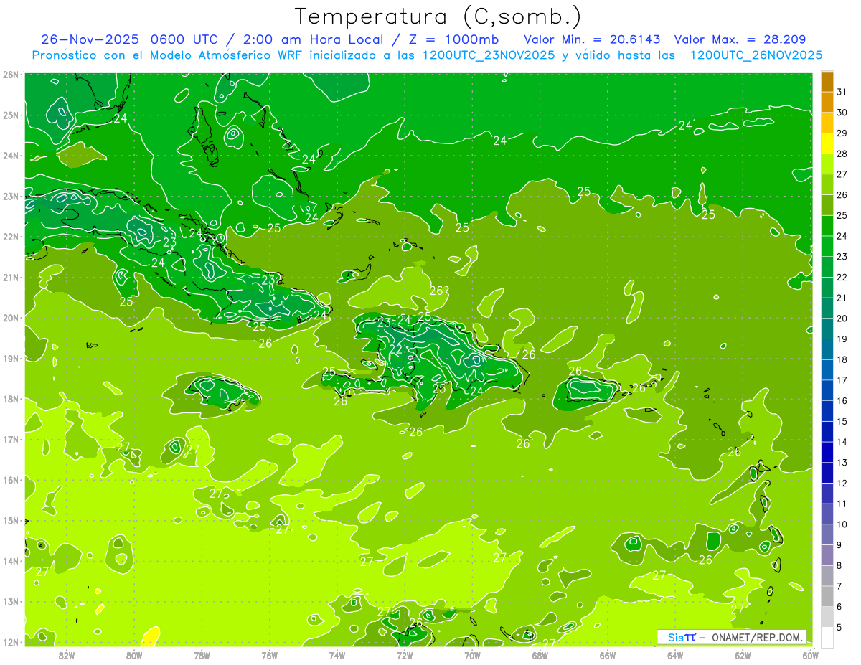The height and width of the screenshot is (665, 861).
Task: Click the 16N latitude axis label
Action: click(x=11, y=480)
